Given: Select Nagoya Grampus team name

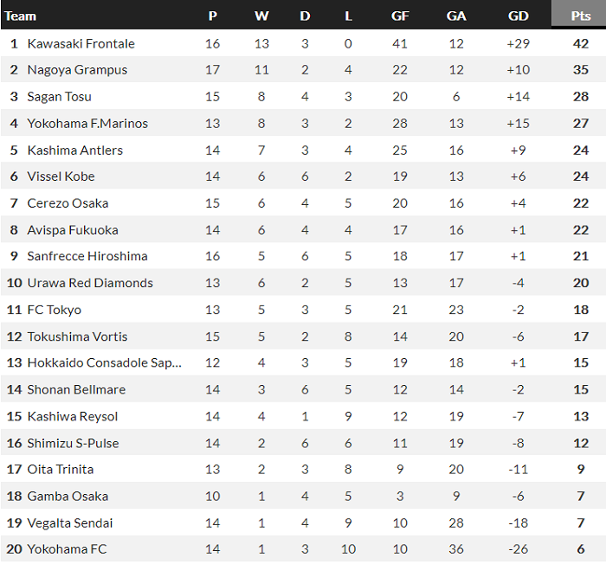Looking at the screenshot, I should tap(77, 70).
